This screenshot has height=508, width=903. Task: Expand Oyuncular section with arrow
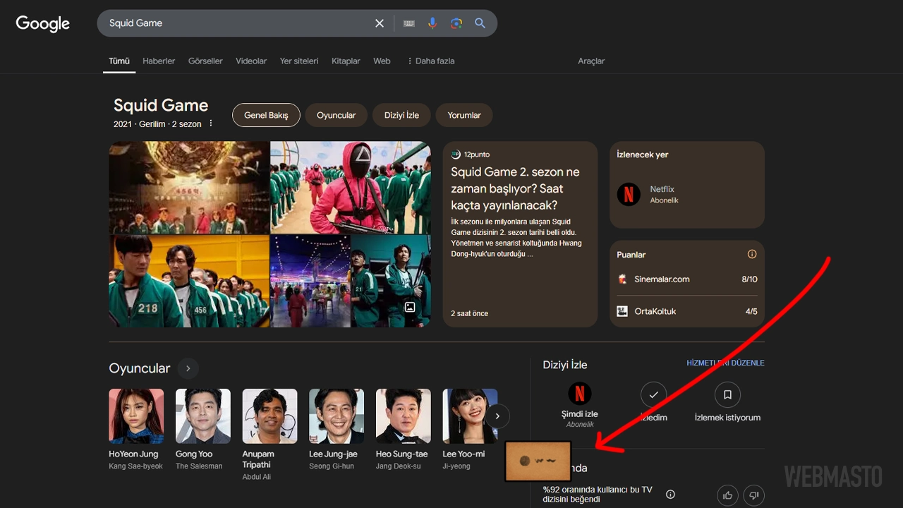[188, 368]
